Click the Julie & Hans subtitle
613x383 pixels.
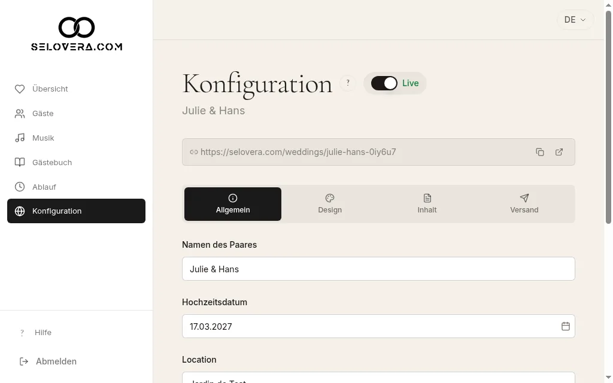pos(214,111)
